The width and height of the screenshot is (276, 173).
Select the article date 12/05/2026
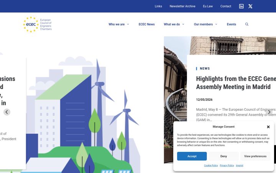coord(204,100)
